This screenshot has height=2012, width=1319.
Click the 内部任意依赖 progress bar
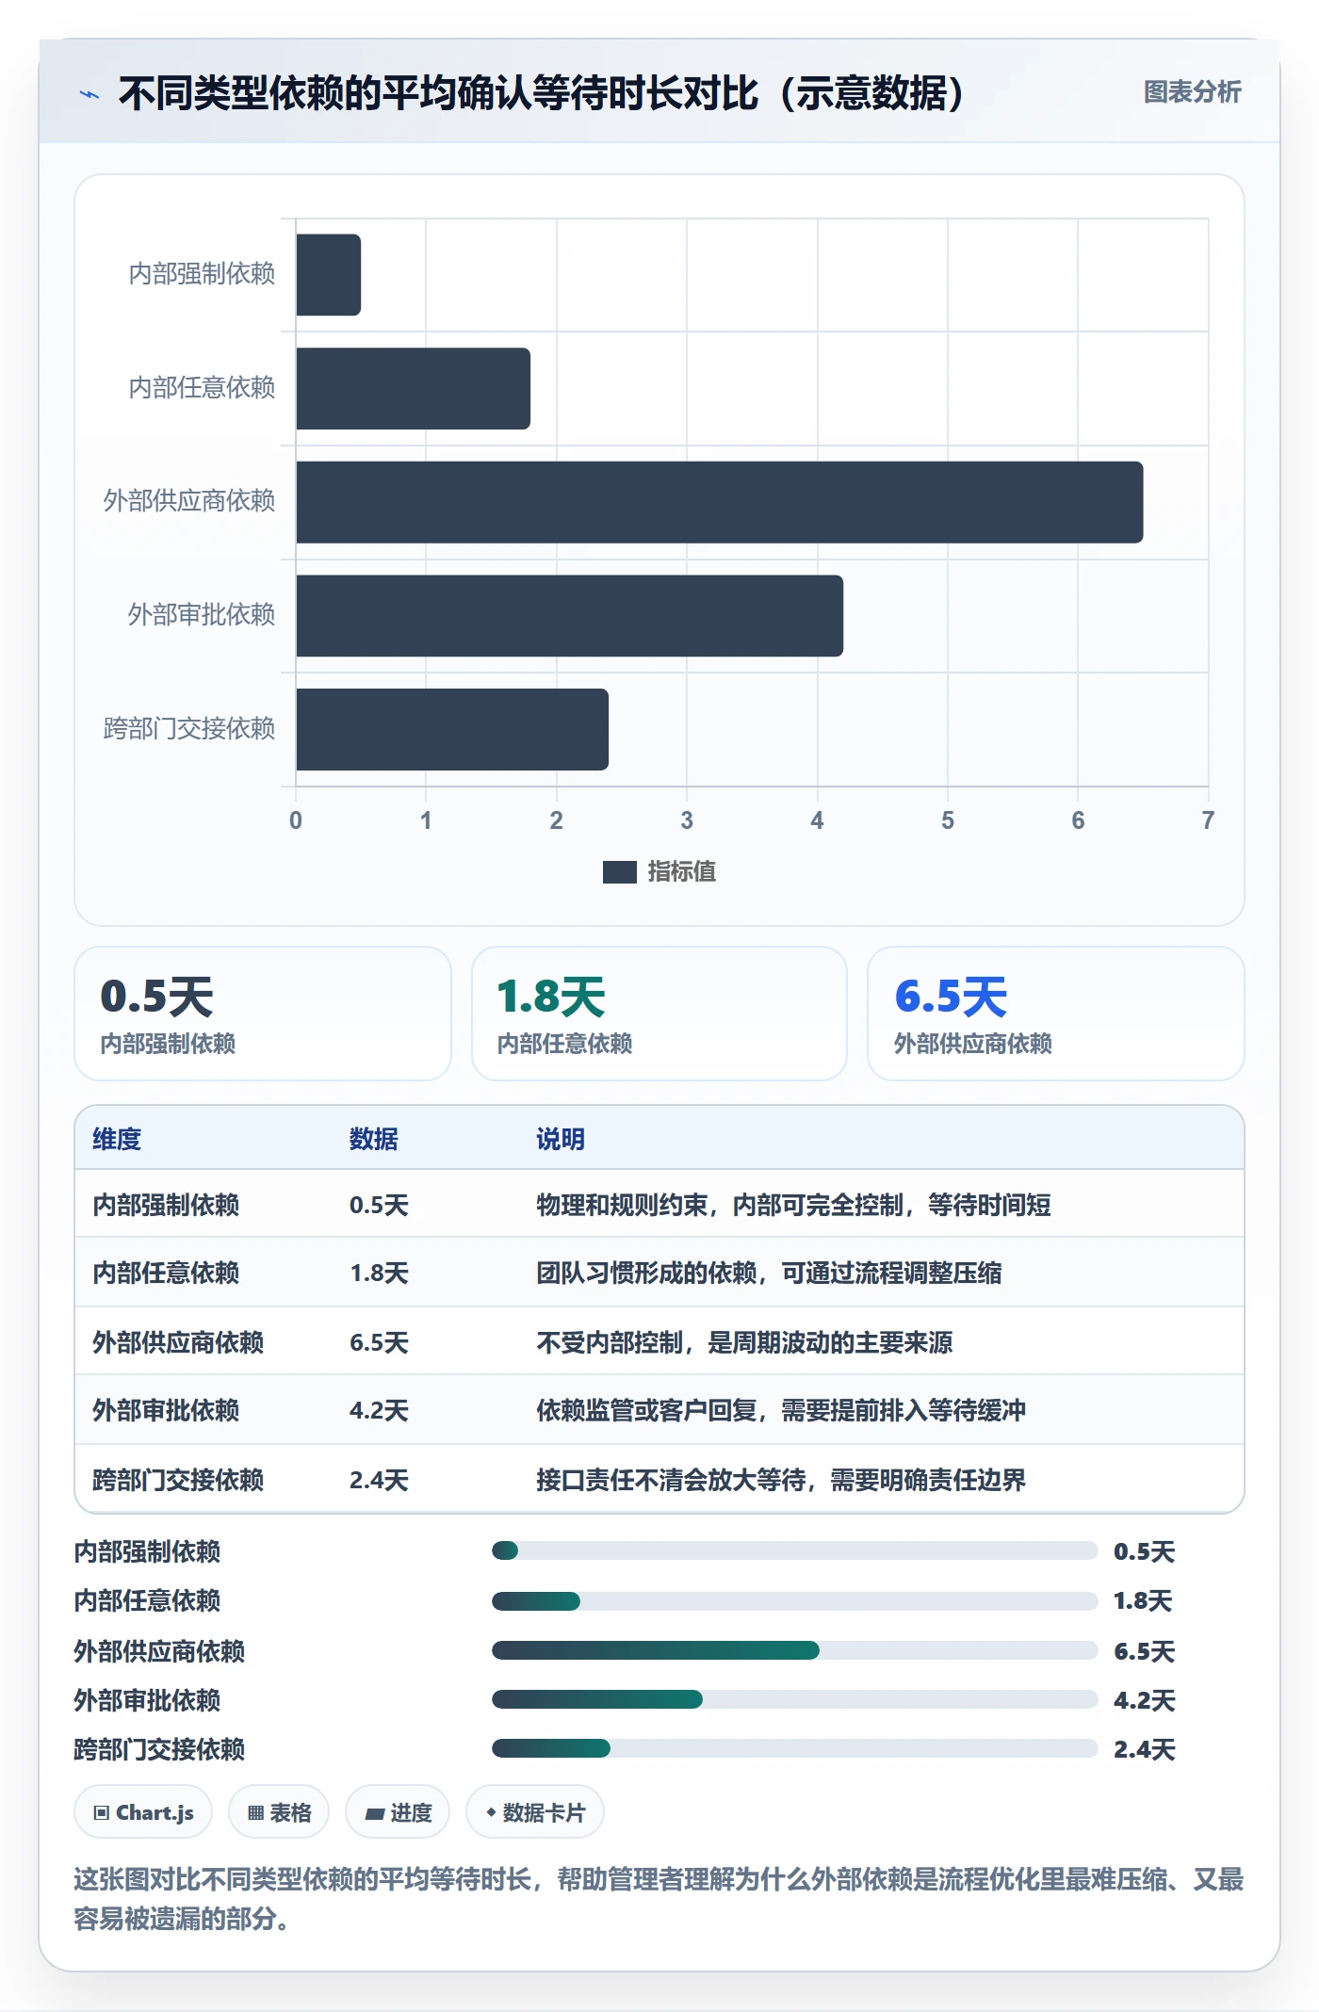pos(795,1600)
